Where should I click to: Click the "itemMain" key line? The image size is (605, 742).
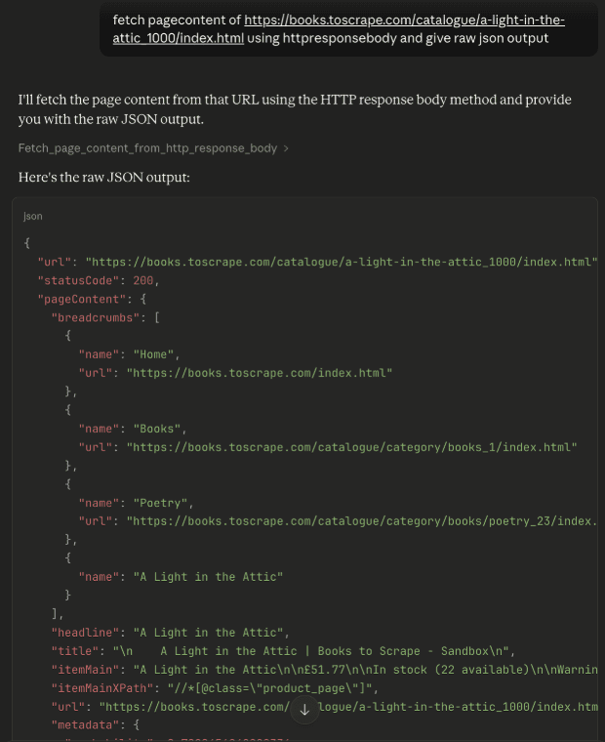point(88,670)
